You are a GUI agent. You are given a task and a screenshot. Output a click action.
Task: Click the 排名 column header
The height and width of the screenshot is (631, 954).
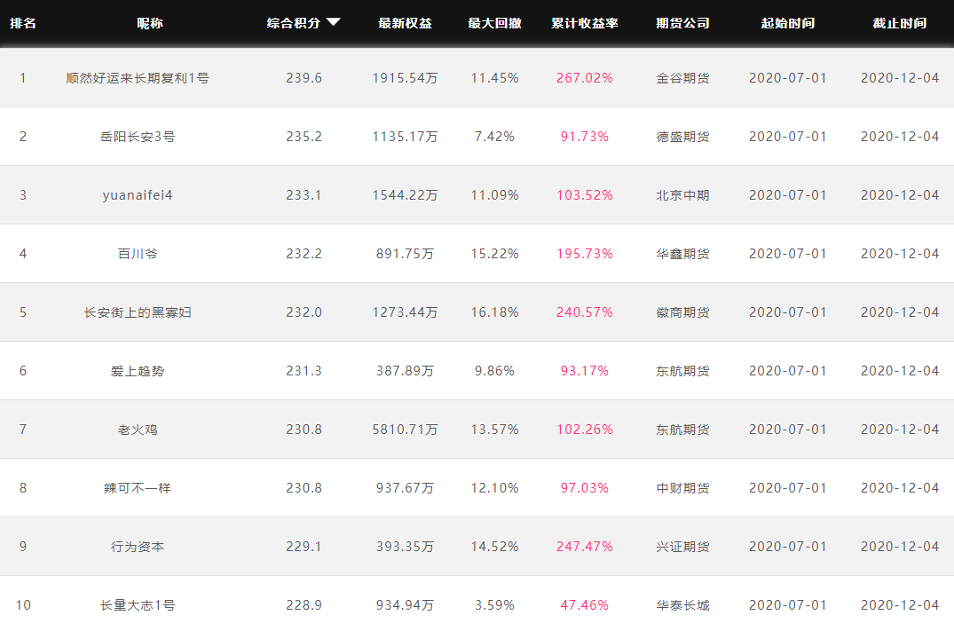23,23
